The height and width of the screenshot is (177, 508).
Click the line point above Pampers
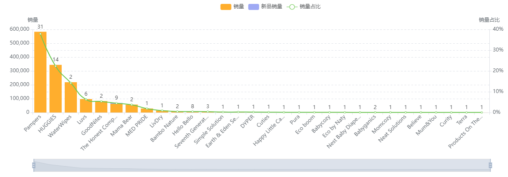click(40, 34)
